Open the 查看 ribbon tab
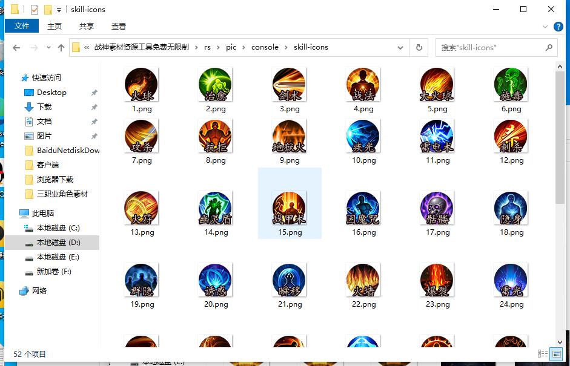The image size is (570, 366). pyautogui.click(x=119, y=26)
